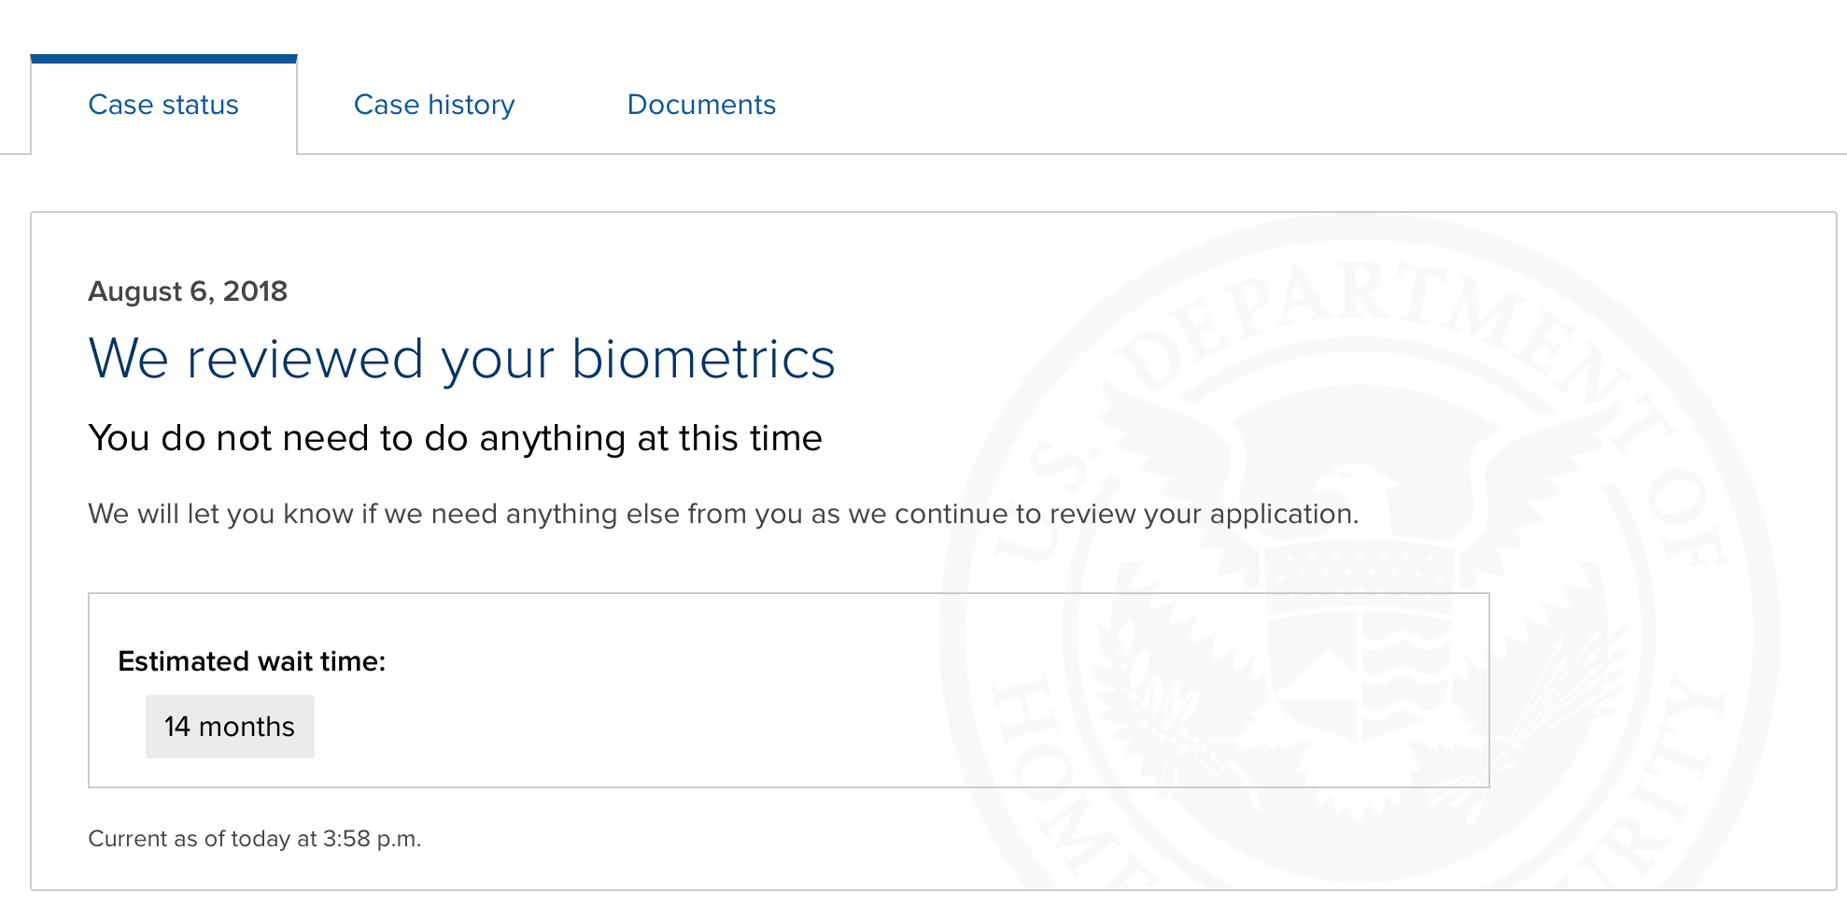Image resolution: width=1847 pixels, height=921 pixels.
Task: Click "You do not need to do anything" subheading
Action: 455,438
